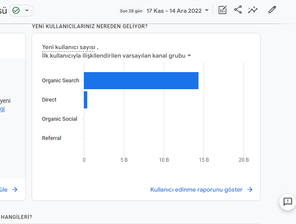Expand the dropdown next to checkmark
This screenshot has width=296, height=224.
pos(27,11)
